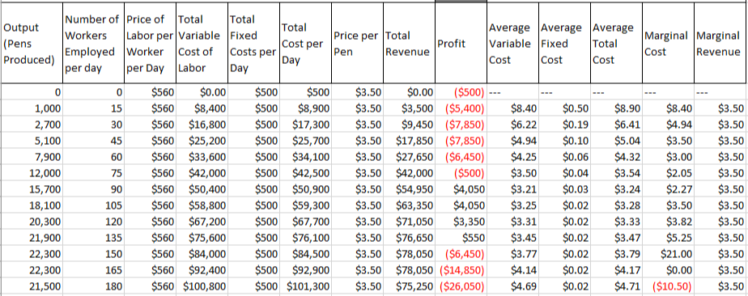This screenshot has height=296, width=748.
Task: Click the average variable cost cell $3.21
Action: click(512, 189)
